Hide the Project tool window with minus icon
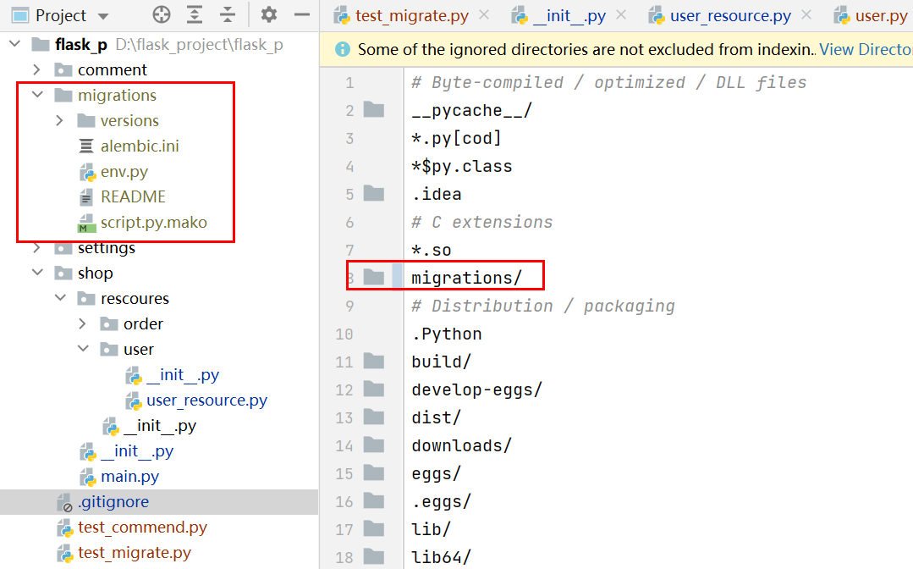 [301, 14]
